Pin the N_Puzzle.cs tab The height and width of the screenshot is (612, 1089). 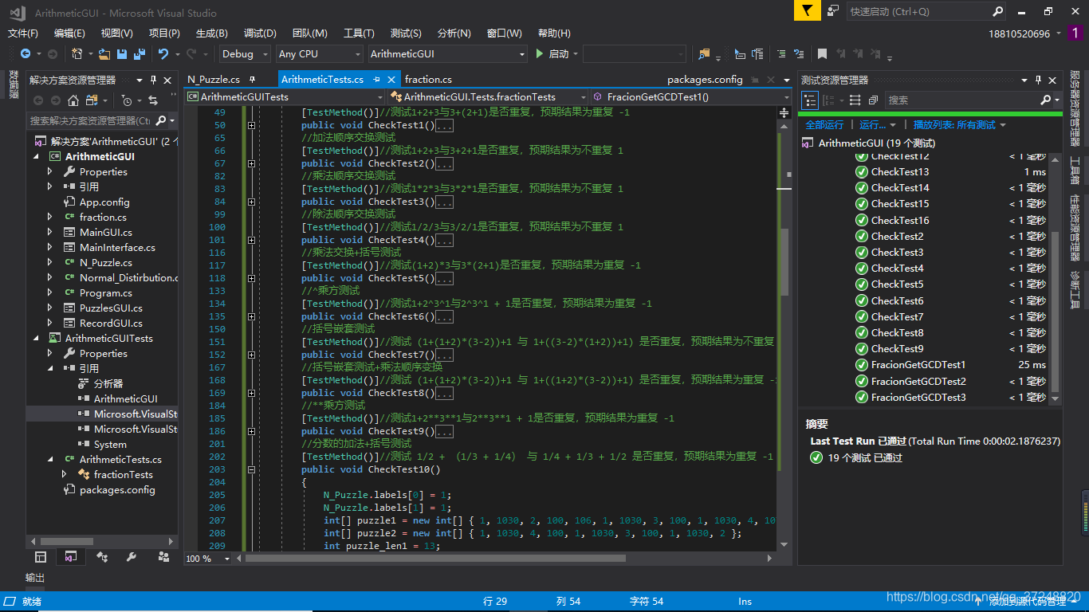(253, 80)
